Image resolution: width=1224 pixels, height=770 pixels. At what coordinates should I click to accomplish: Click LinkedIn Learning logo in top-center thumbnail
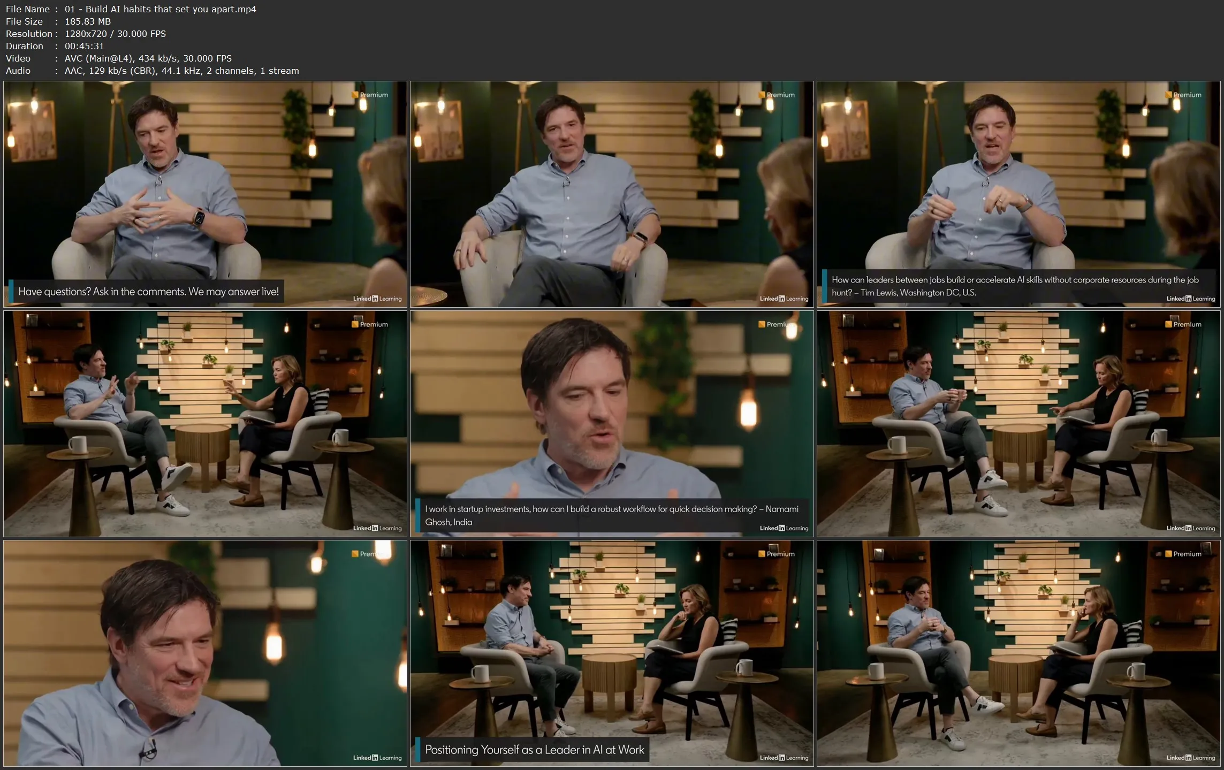[784, 299]
